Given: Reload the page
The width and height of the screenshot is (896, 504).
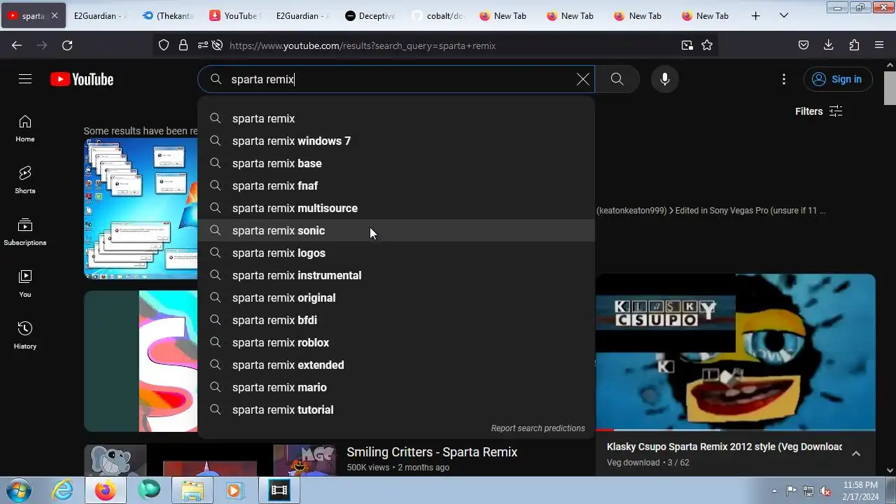Looking at the screenshot, I should (x=67, y=45).
